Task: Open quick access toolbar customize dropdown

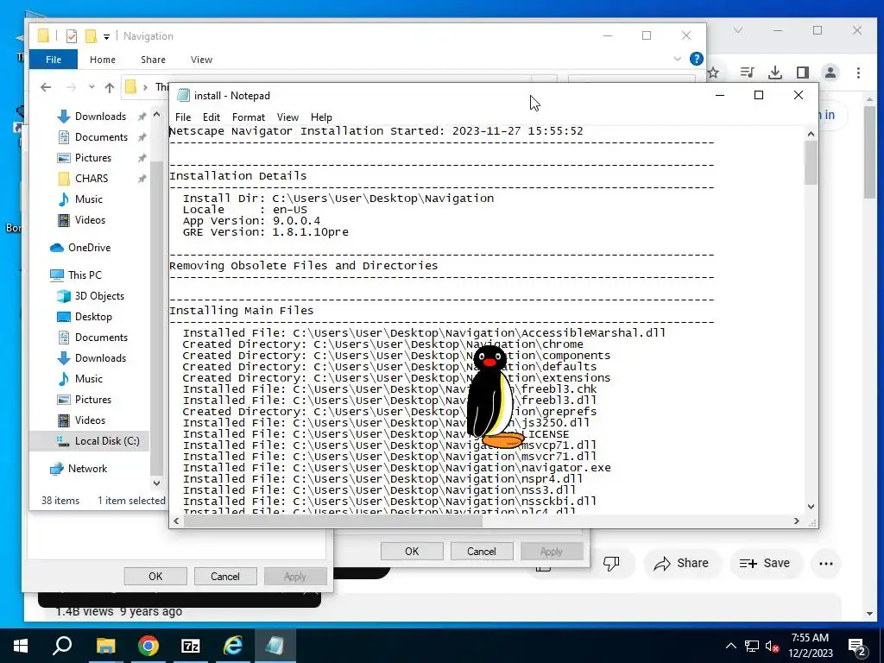Action: (x=106, y=37)
